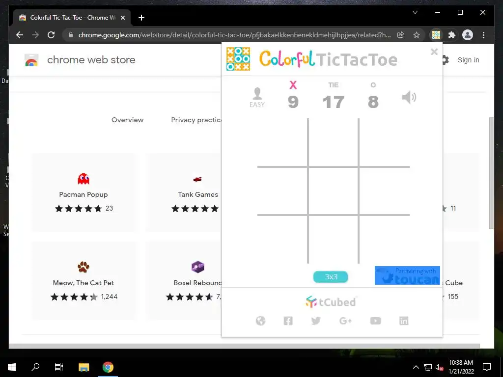Click the Pacman Popup ghost icon
The image size is (503, 377).
point(84,179)
